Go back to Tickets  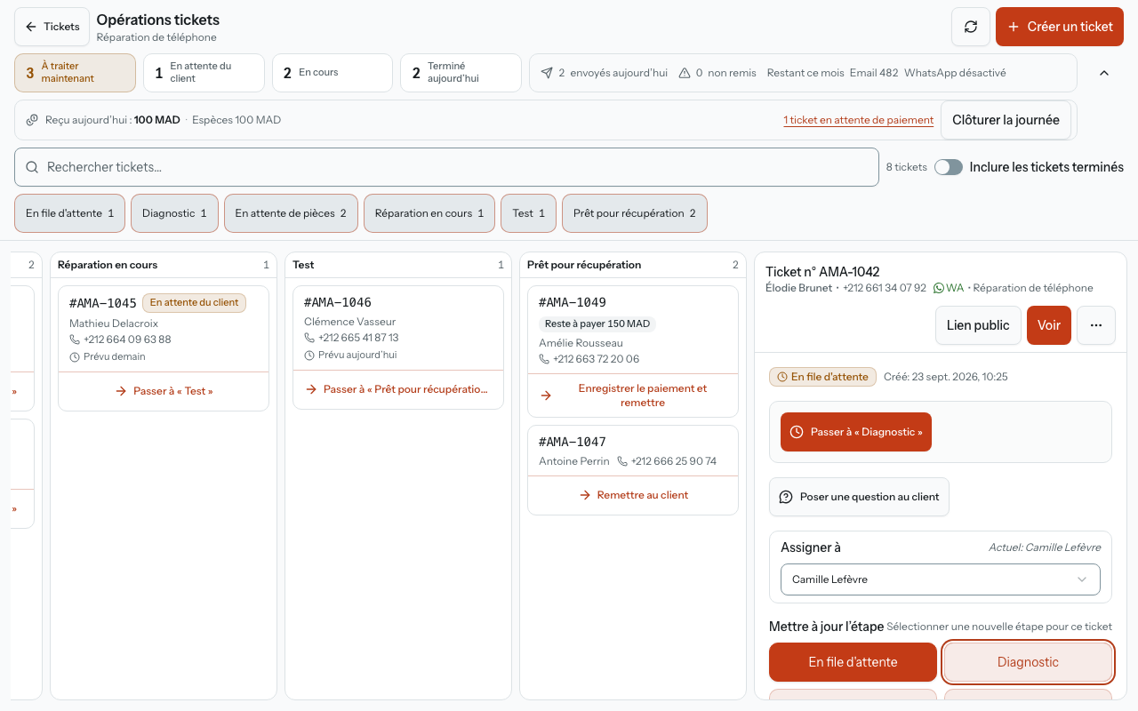[52, 27]
